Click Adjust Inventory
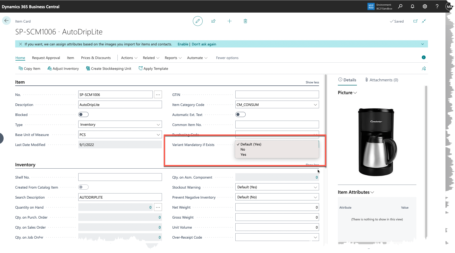 point(63,69)
